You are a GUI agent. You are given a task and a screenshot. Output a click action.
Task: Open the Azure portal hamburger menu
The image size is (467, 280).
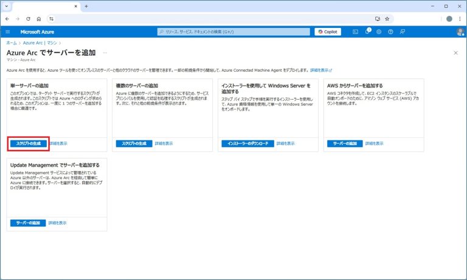coord(8,32)
